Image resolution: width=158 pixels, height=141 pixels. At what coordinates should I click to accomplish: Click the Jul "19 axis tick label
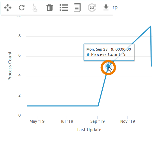pos(67,121)
